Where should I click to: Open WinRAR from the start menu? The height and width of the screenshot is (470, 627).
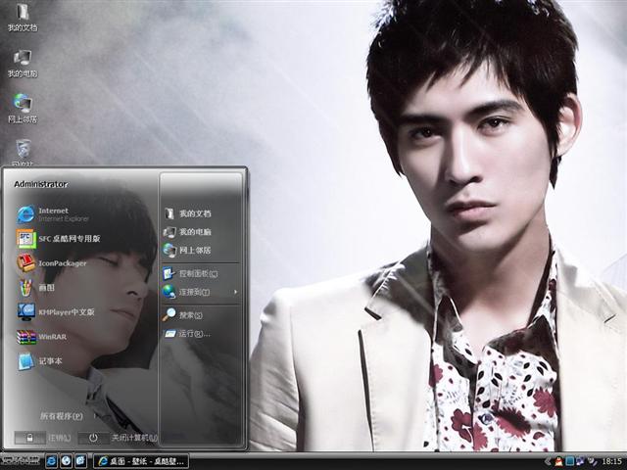pos(42,337)
